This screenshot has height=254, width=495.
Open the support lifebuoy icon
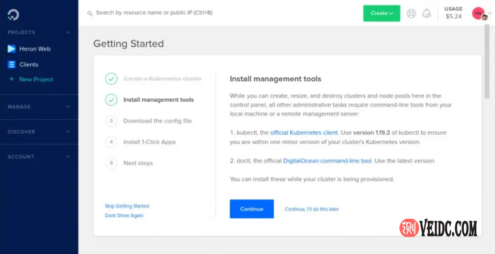coord(411,13)
